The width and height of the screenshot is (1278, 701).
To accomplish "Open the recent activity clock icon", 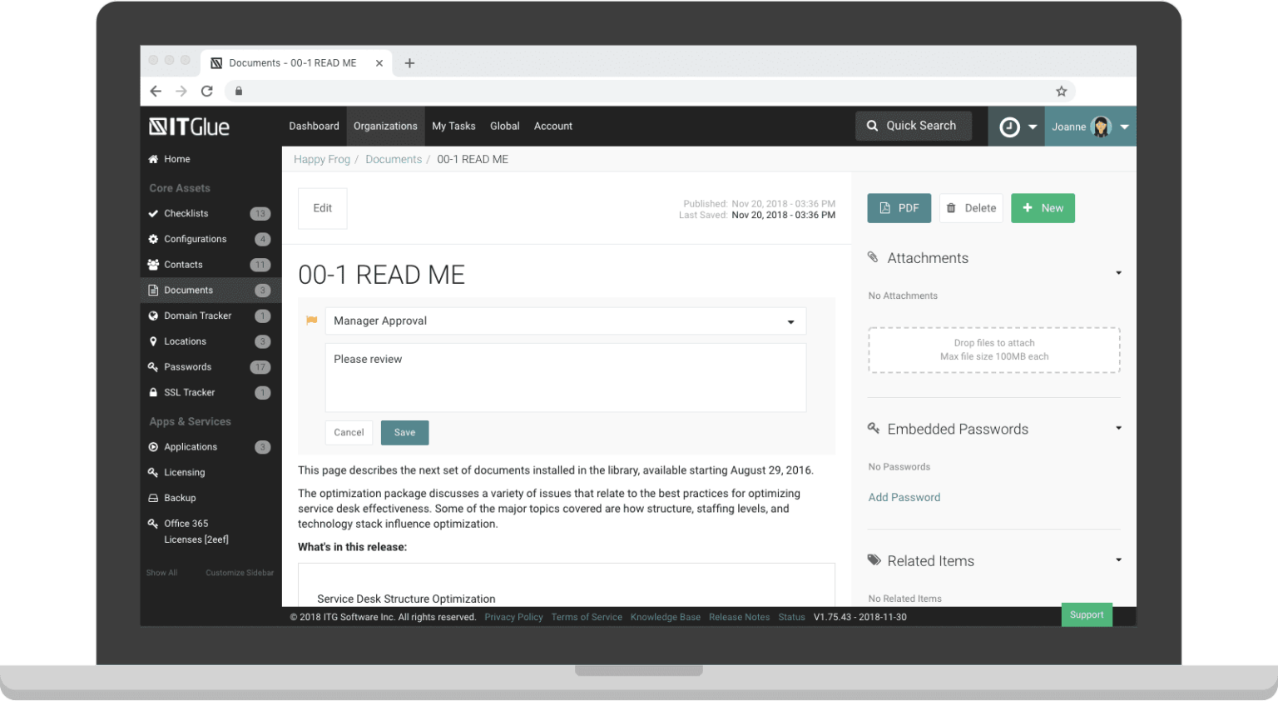I will click(x=1009, y=127).
